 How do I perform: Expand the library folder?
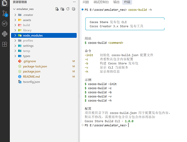[15, 30]
